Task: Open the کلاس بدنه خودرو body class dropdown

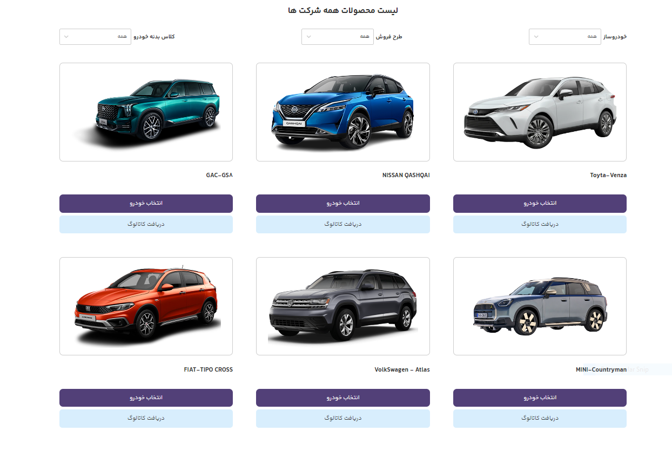Action: [95, 37]
